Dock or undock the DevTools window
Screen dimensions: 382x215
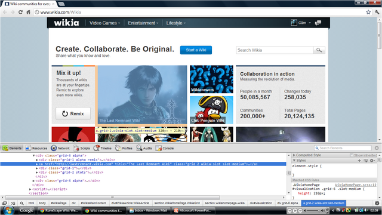pos(5,203)
